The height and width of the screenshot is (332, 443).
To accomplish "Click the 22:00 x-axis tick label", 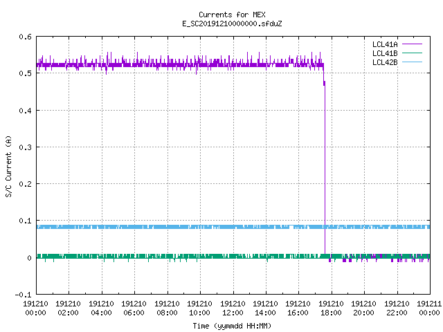I will 397,313.
